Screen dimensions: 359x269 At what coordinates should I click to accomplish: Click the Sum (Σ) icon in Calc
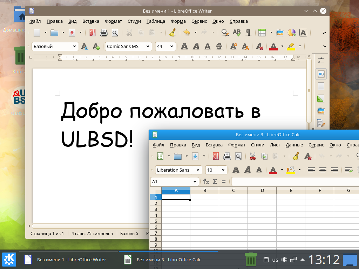tap(215, 181)
